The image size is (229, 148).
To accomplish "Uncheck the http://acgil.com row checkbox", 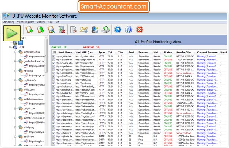I will [x=54, y=83].
